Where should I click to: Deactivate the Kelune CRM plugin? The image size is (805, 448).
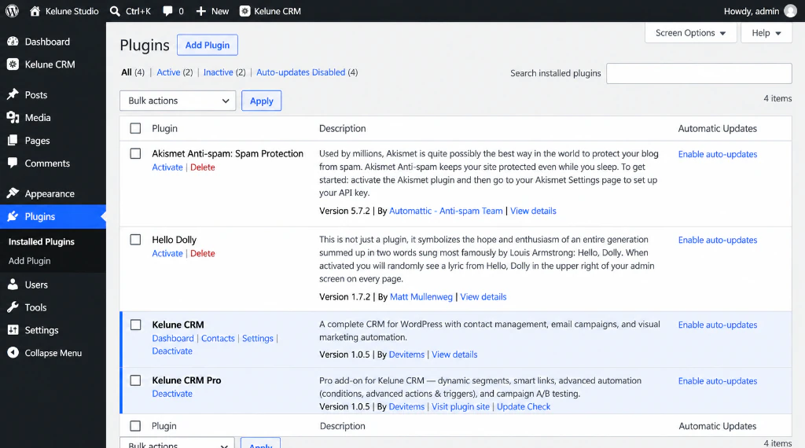point(172,351)
